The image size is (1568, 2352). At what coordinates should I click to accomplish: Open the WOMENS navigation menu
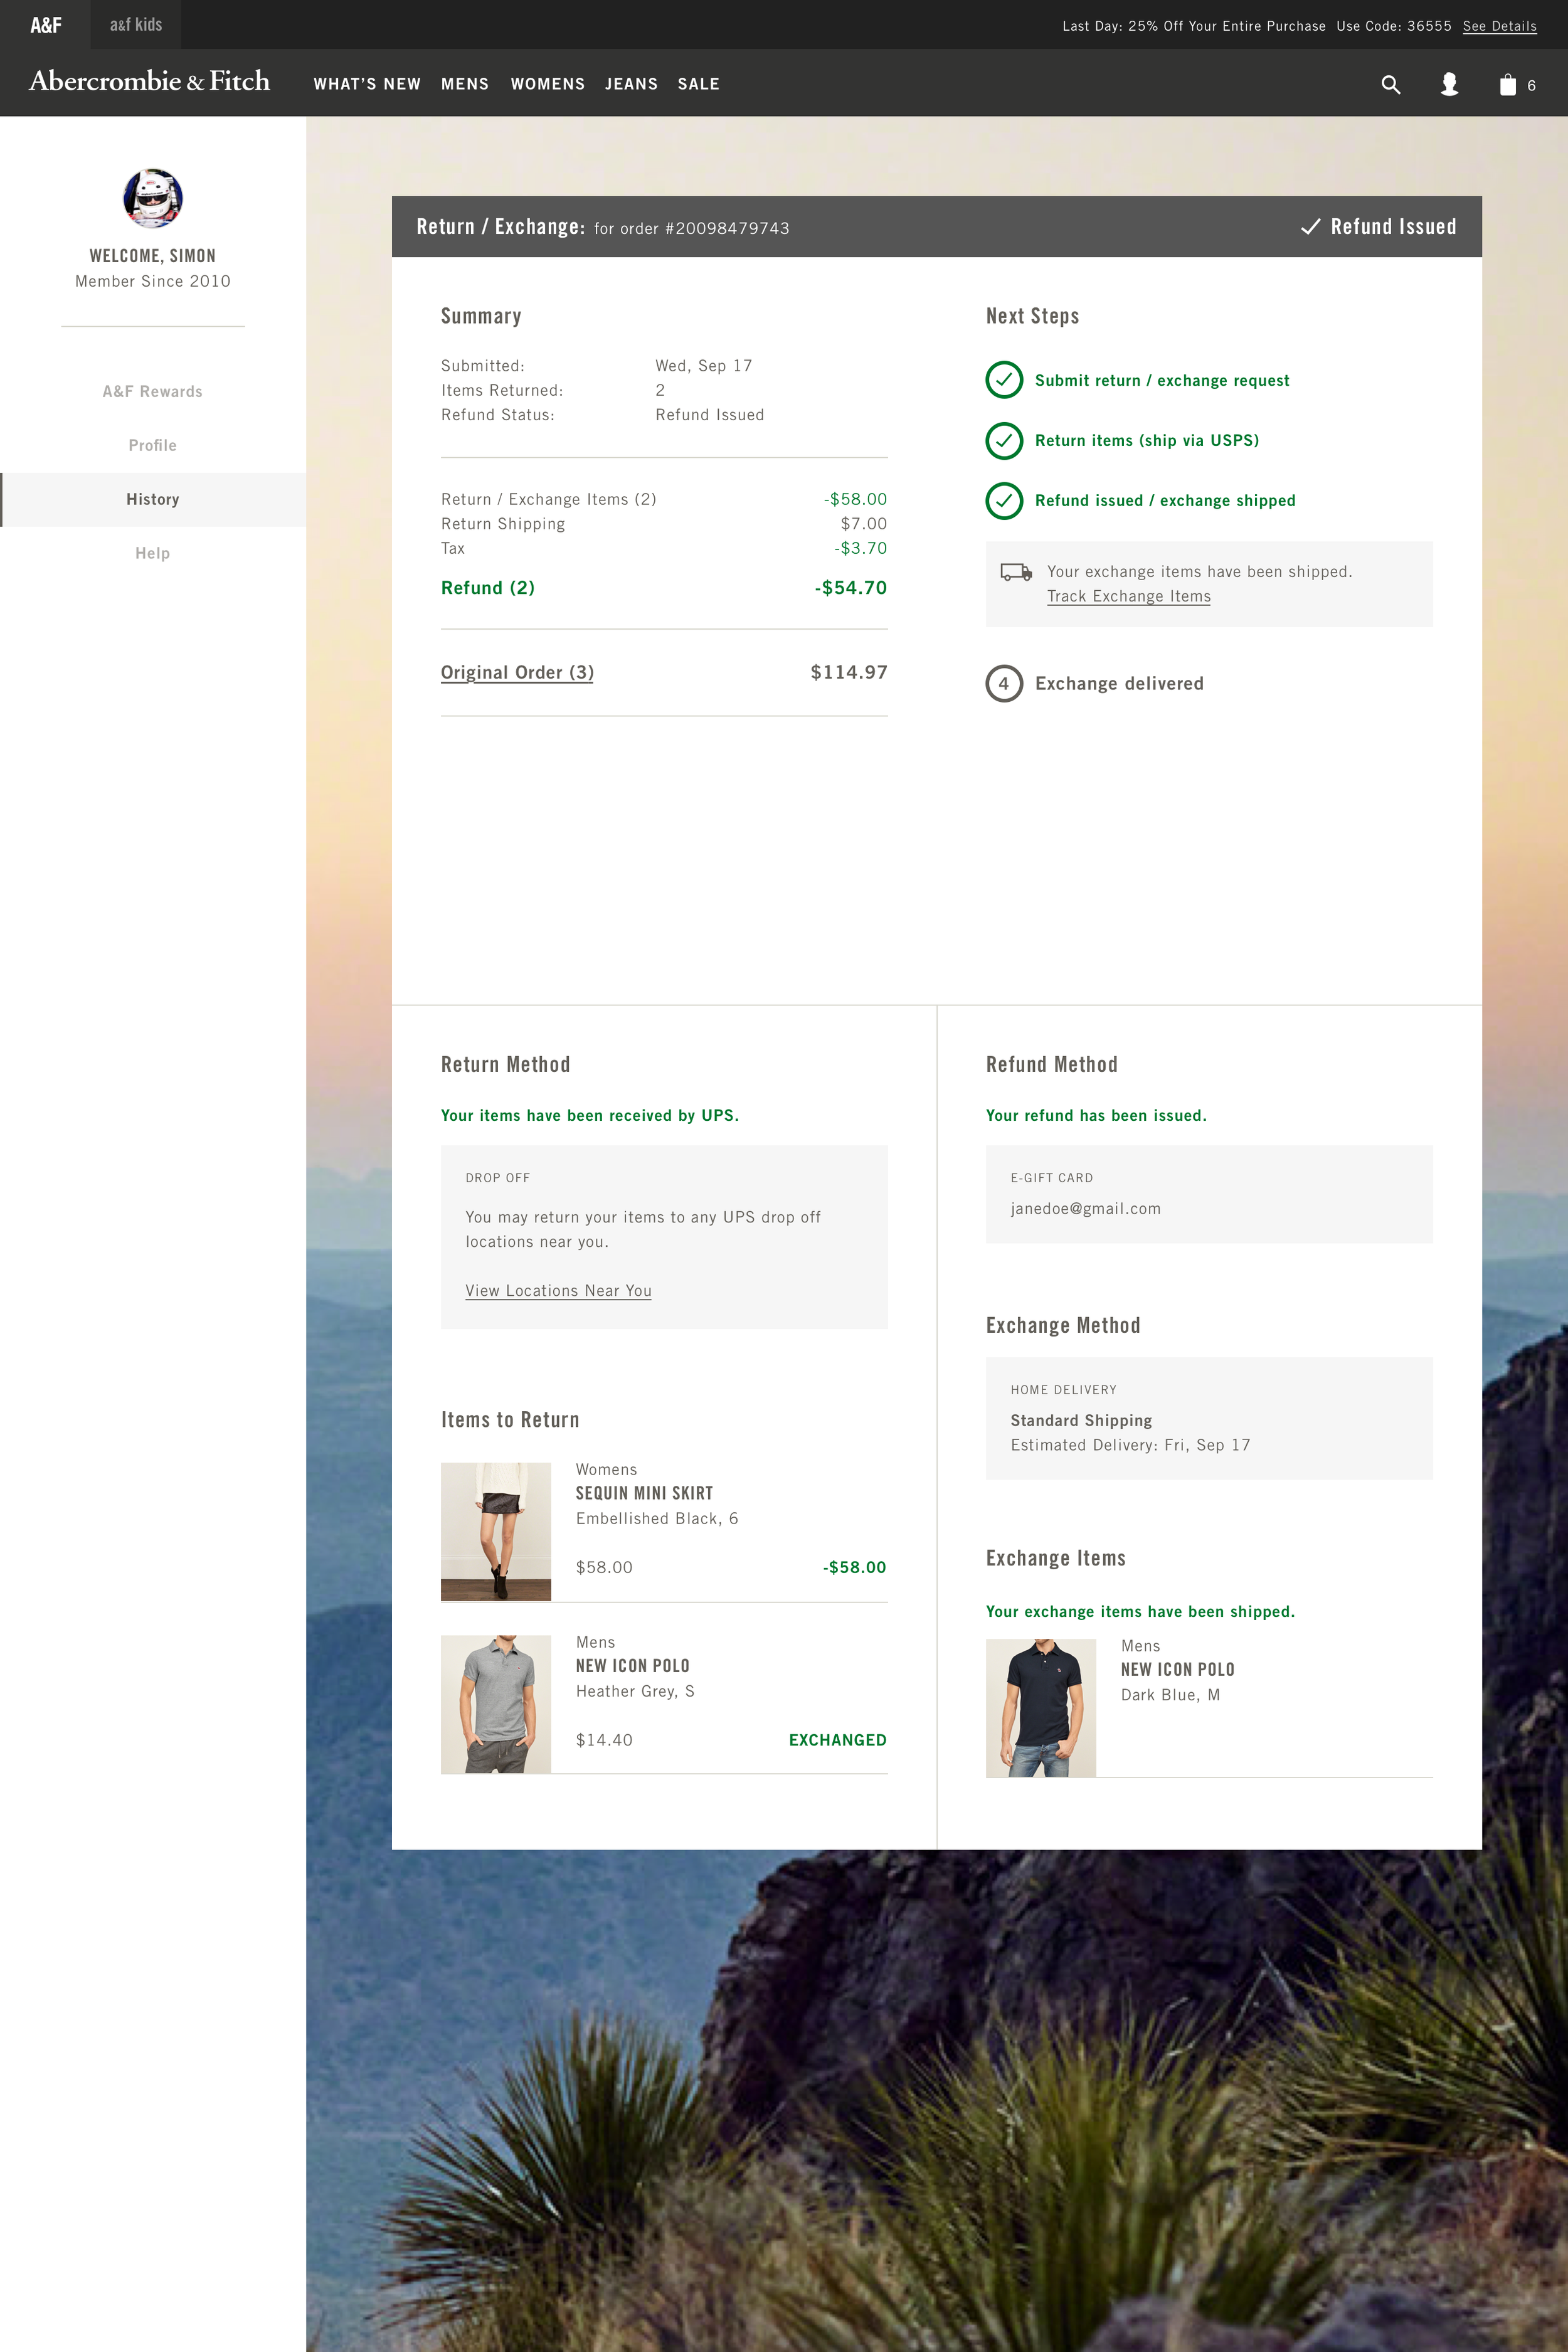pos(547,84)
